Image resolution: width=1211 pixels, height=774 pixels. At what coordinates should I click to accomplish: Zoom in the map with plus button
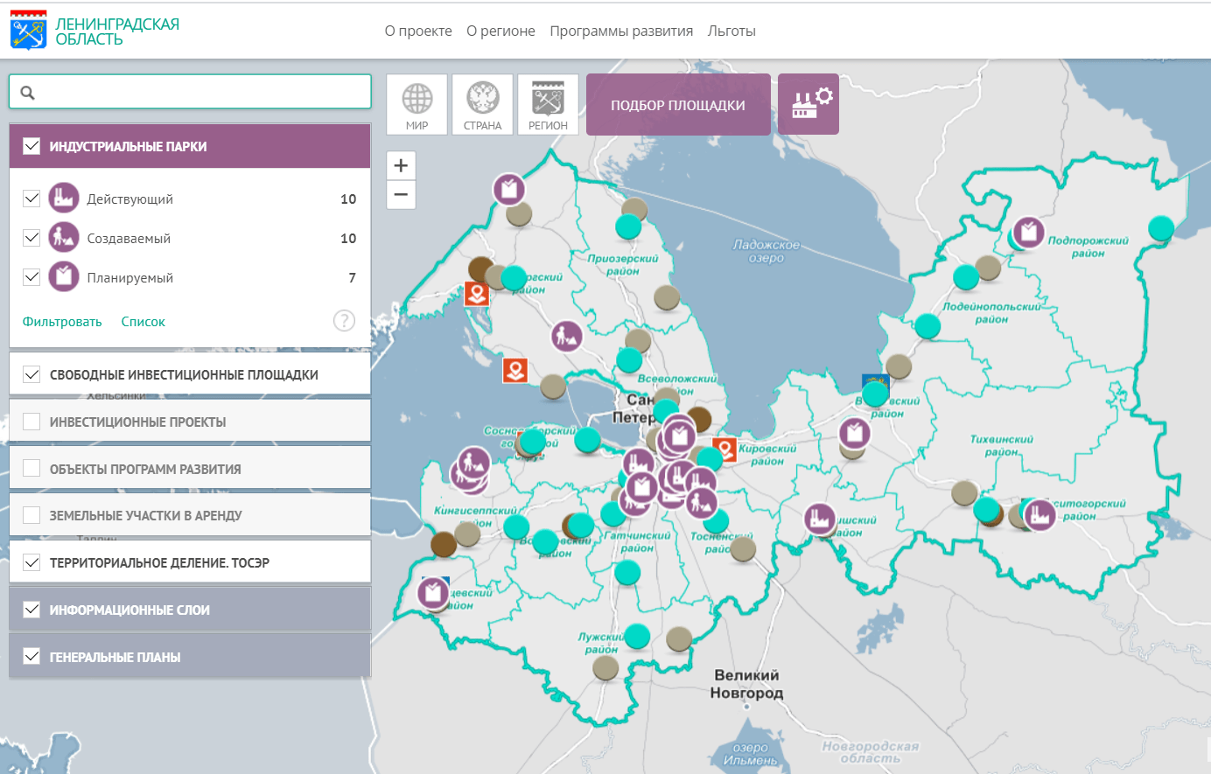pyautogui.click(x=401, y=165)
